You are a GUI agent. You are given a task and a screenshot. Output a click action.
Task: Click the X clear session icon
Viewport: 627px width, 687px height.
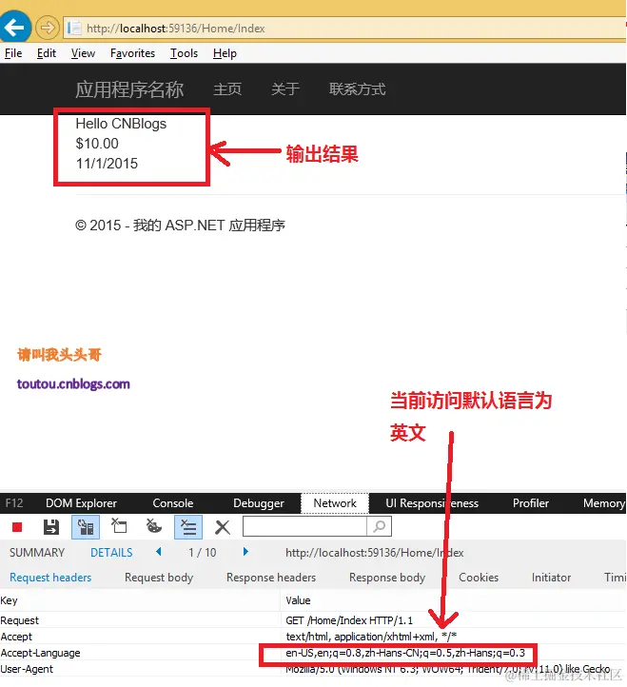223,527
